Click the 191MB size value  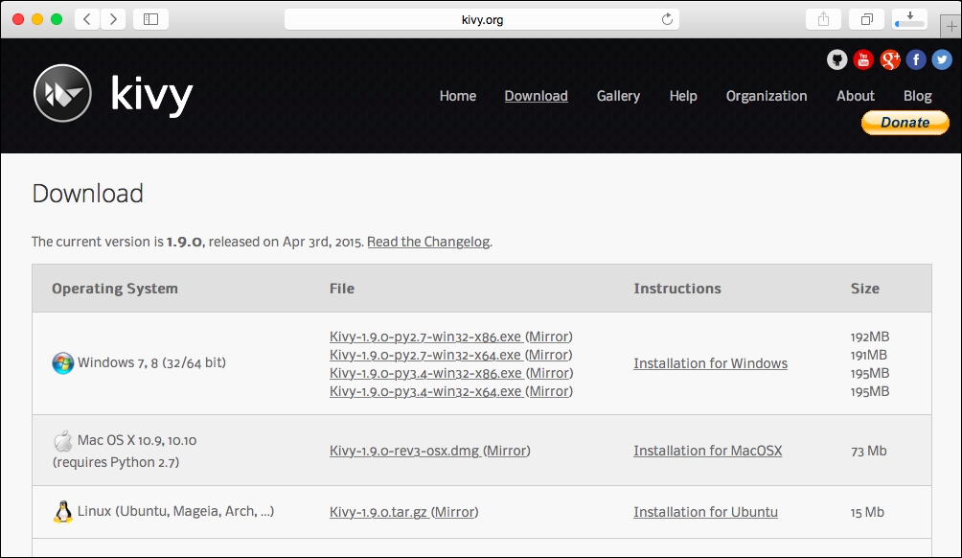coord(868,355)
